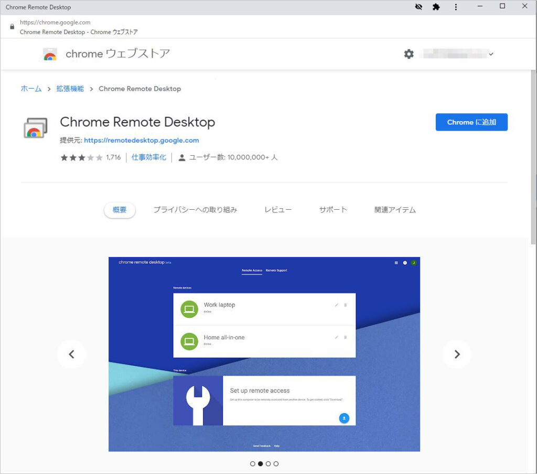Screen dimensions: 537x474
Task: Open the three-dot browser menu
Action: pyautogui.click(x=456, y=7)
